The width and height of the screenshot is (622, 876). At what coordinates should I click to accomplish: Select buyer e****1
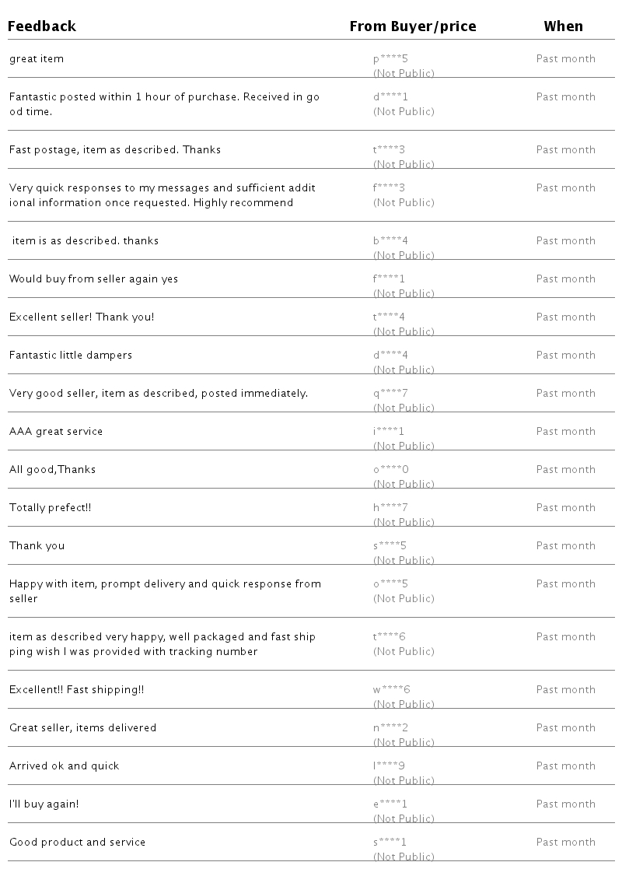[x=390, y=804]
